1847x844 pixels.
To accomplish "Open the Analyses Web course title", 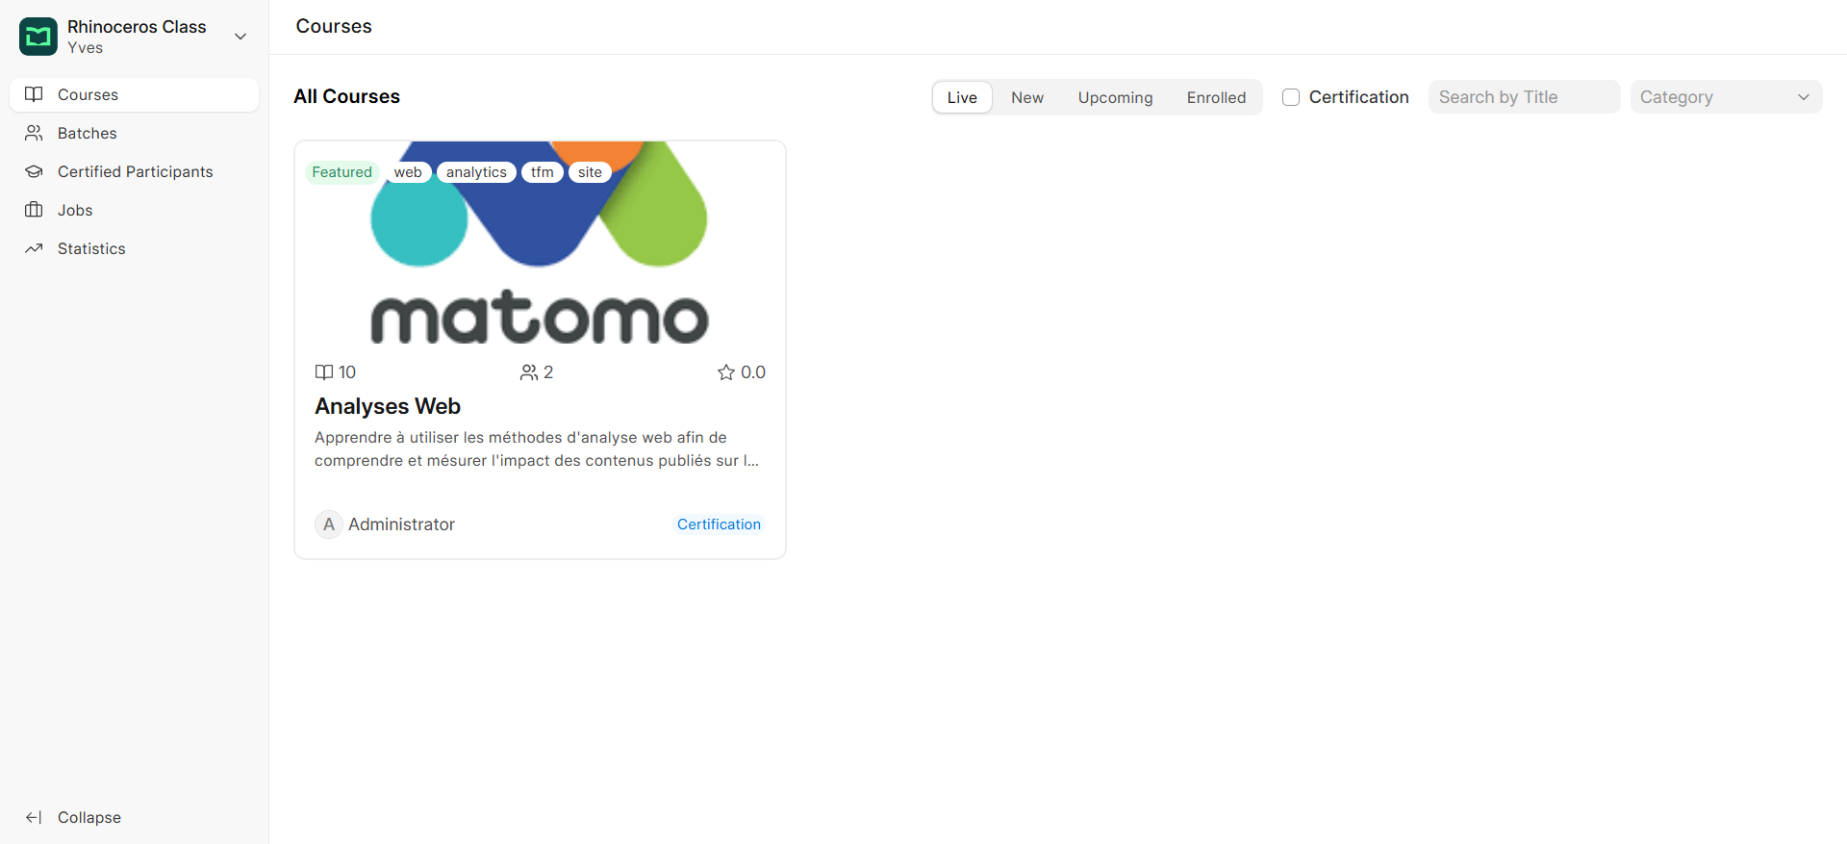I will (388, 406).
